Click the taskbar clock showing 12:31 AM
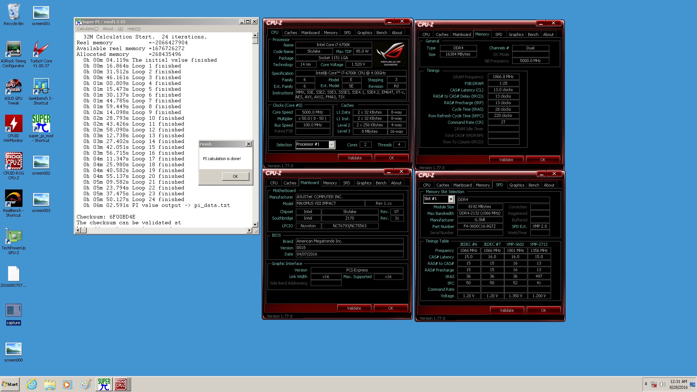Image resolution: width=697 pixels, height=392 pixels. 678,384
